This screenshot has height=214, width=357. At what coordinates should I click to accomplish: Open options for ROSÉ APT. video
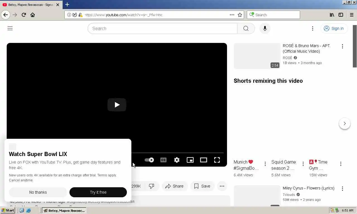(342, 46)
